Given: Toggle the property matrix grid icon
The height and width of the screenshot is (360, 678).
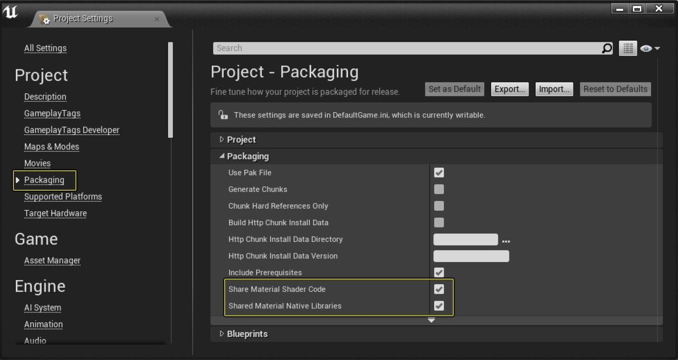Looking at the screenshot, I should pos(628,48).
